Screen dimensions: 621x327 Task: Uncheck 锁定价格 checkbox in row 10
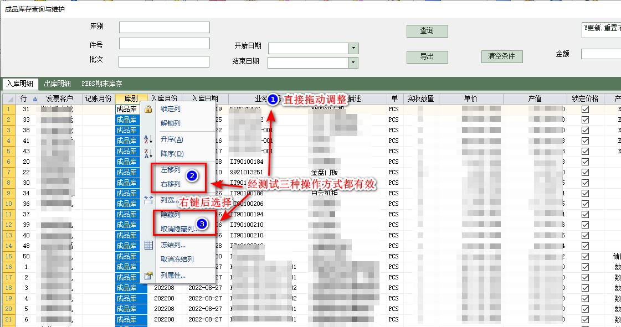[585, 204]
